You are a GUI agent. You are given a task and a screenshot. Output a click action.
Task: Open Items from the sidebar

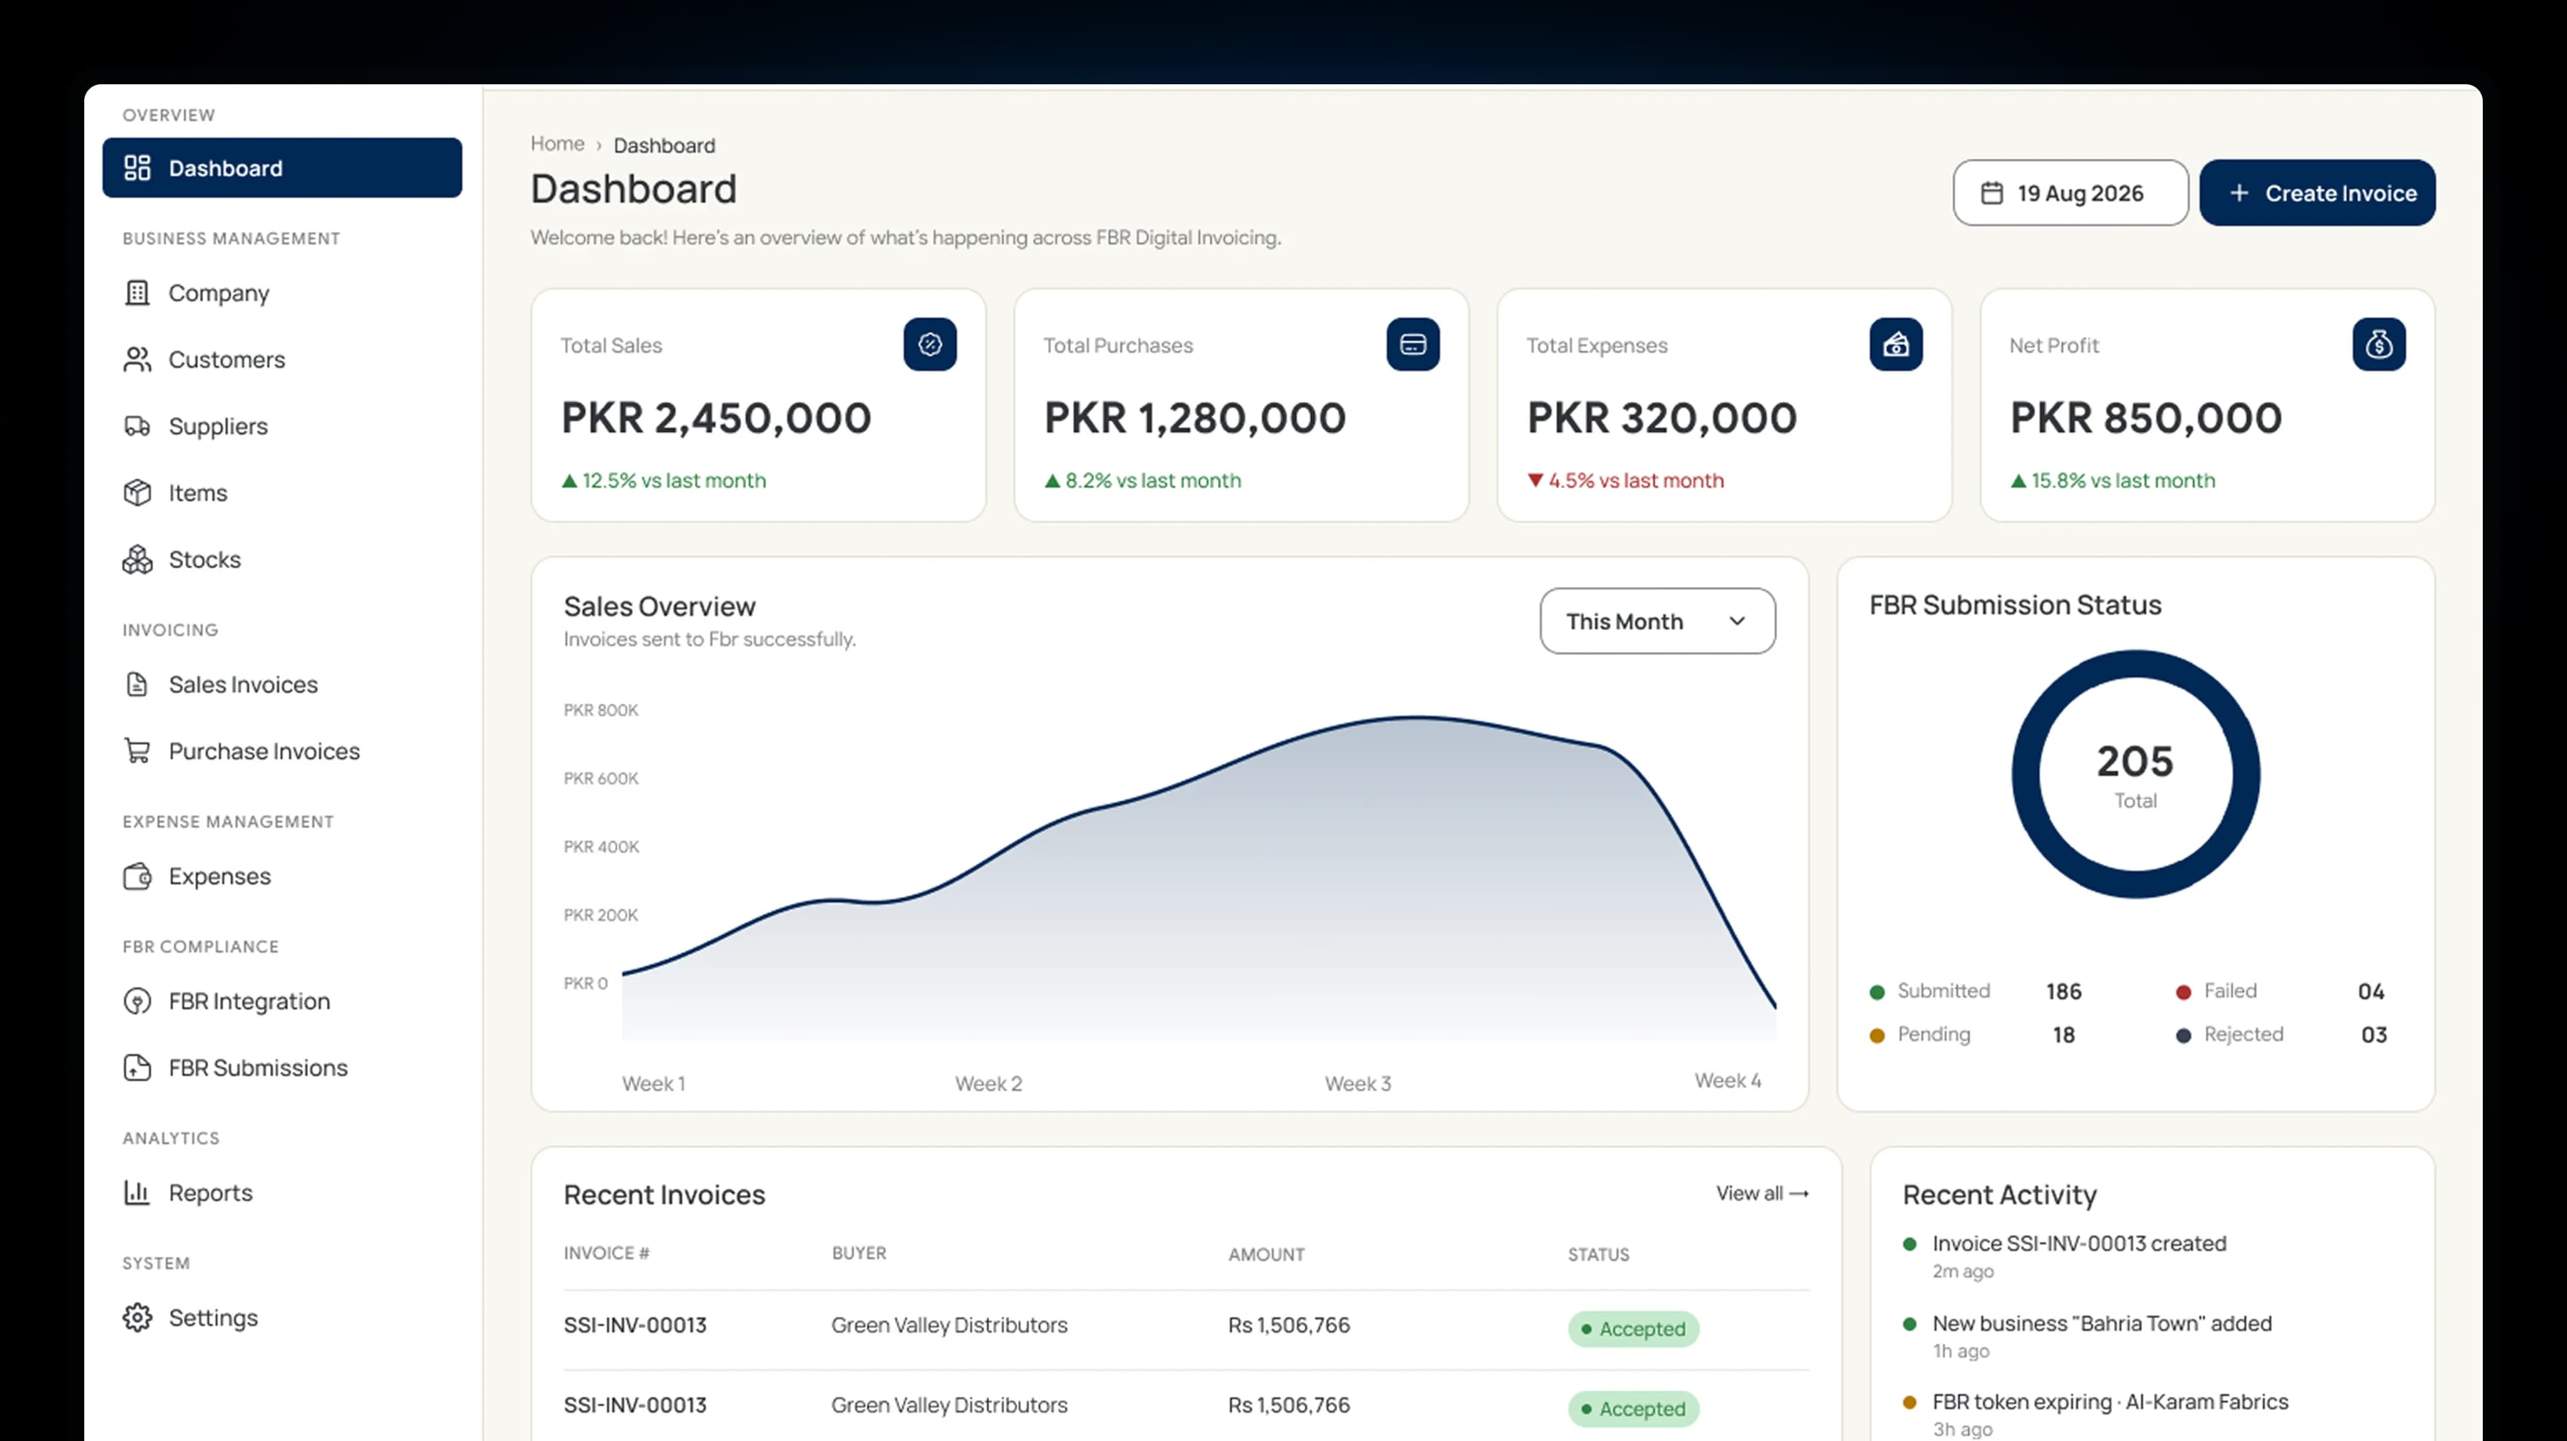click(282, 492)
